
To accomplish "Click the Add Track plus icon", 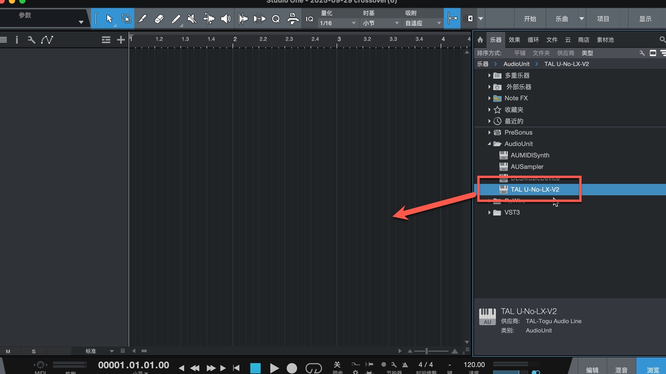I will click(121, 40).
